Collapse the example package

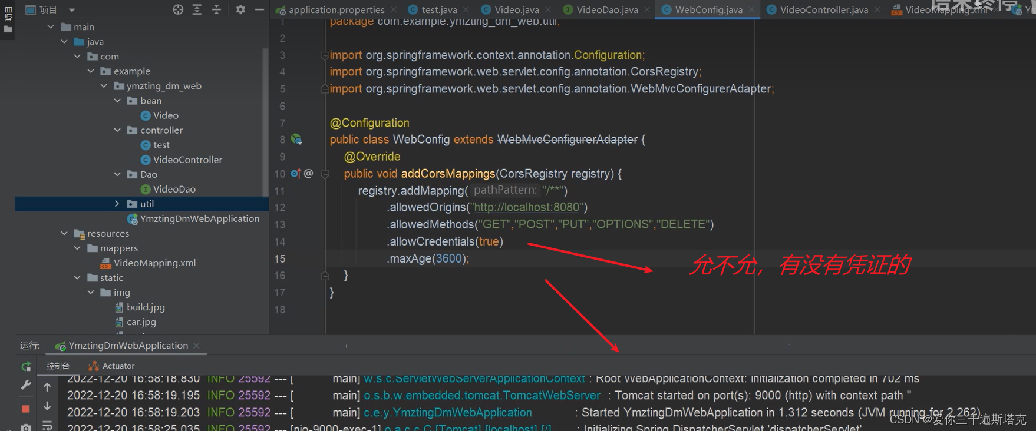(91, 71)
